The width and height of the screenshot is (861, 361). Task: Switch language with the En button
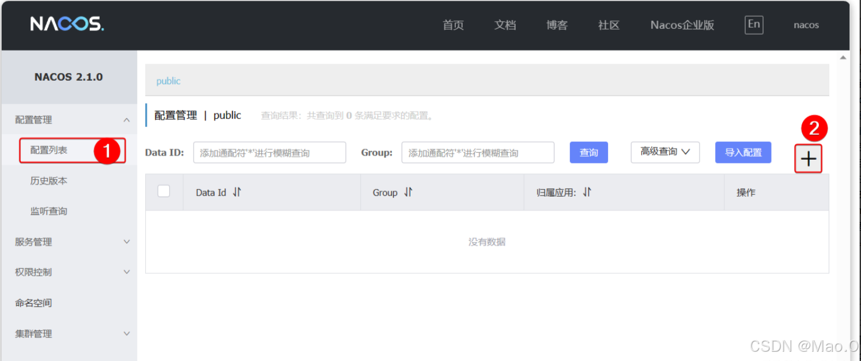(x=754, y=25)
